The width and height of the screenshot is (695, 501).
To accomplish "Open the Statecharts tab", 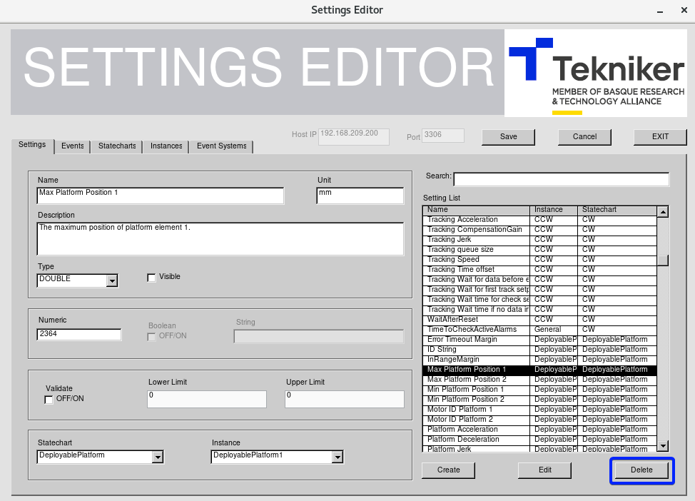I will pos(117,146).
